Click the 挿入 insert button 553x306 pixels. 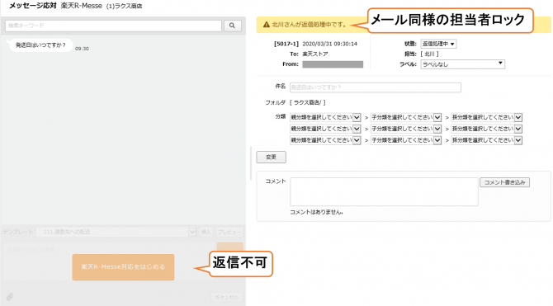[x=206, y=232]
